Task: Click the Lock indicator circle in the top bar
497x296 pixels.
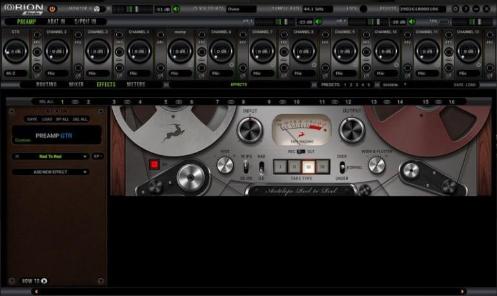Action: coord(363,9)
